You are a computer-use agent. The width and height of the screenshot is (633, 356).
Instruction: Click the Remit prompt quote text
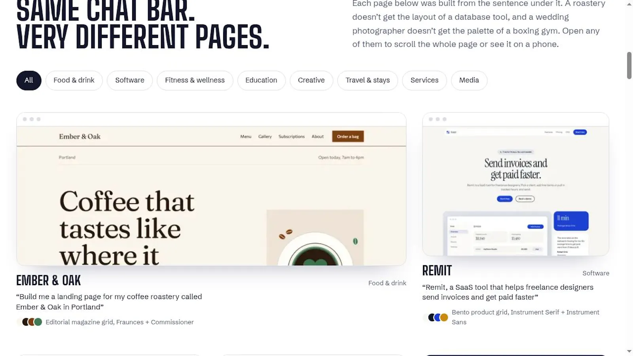tap(508, 292)
